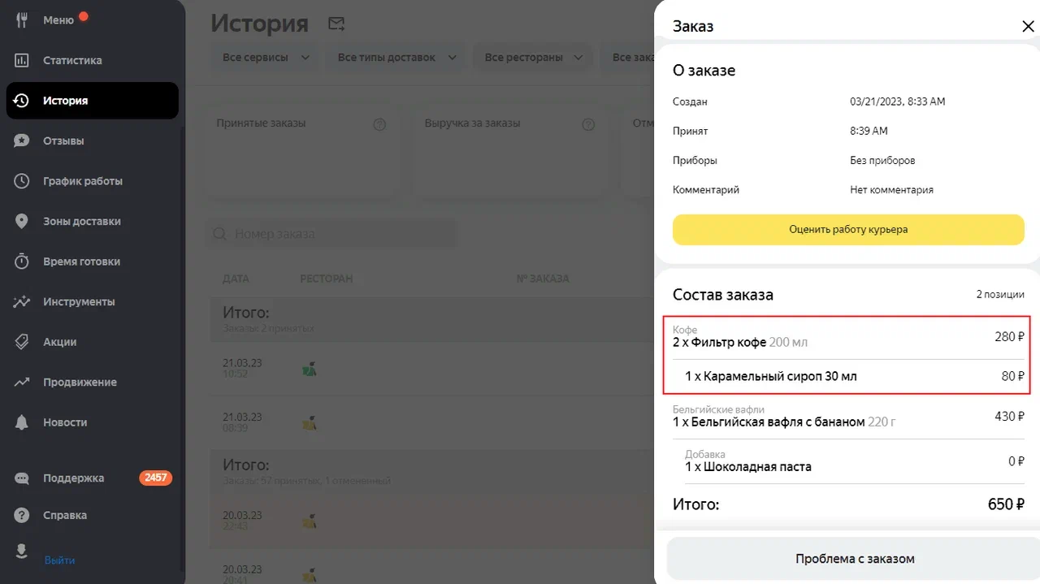
Task: Click the cooking time stopwatch icon
Action: (x=22, y=262)
